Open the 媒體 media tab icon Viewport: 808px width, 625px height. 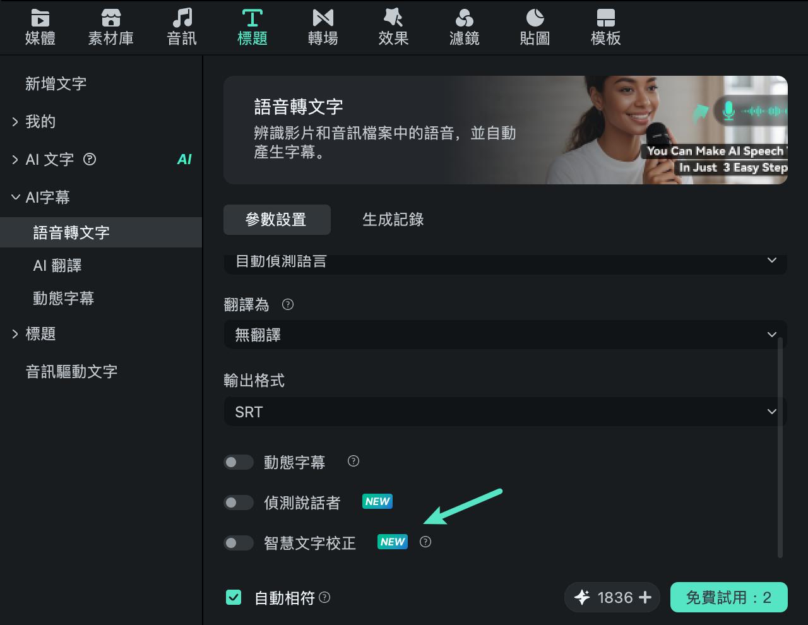tap(40, 18)
